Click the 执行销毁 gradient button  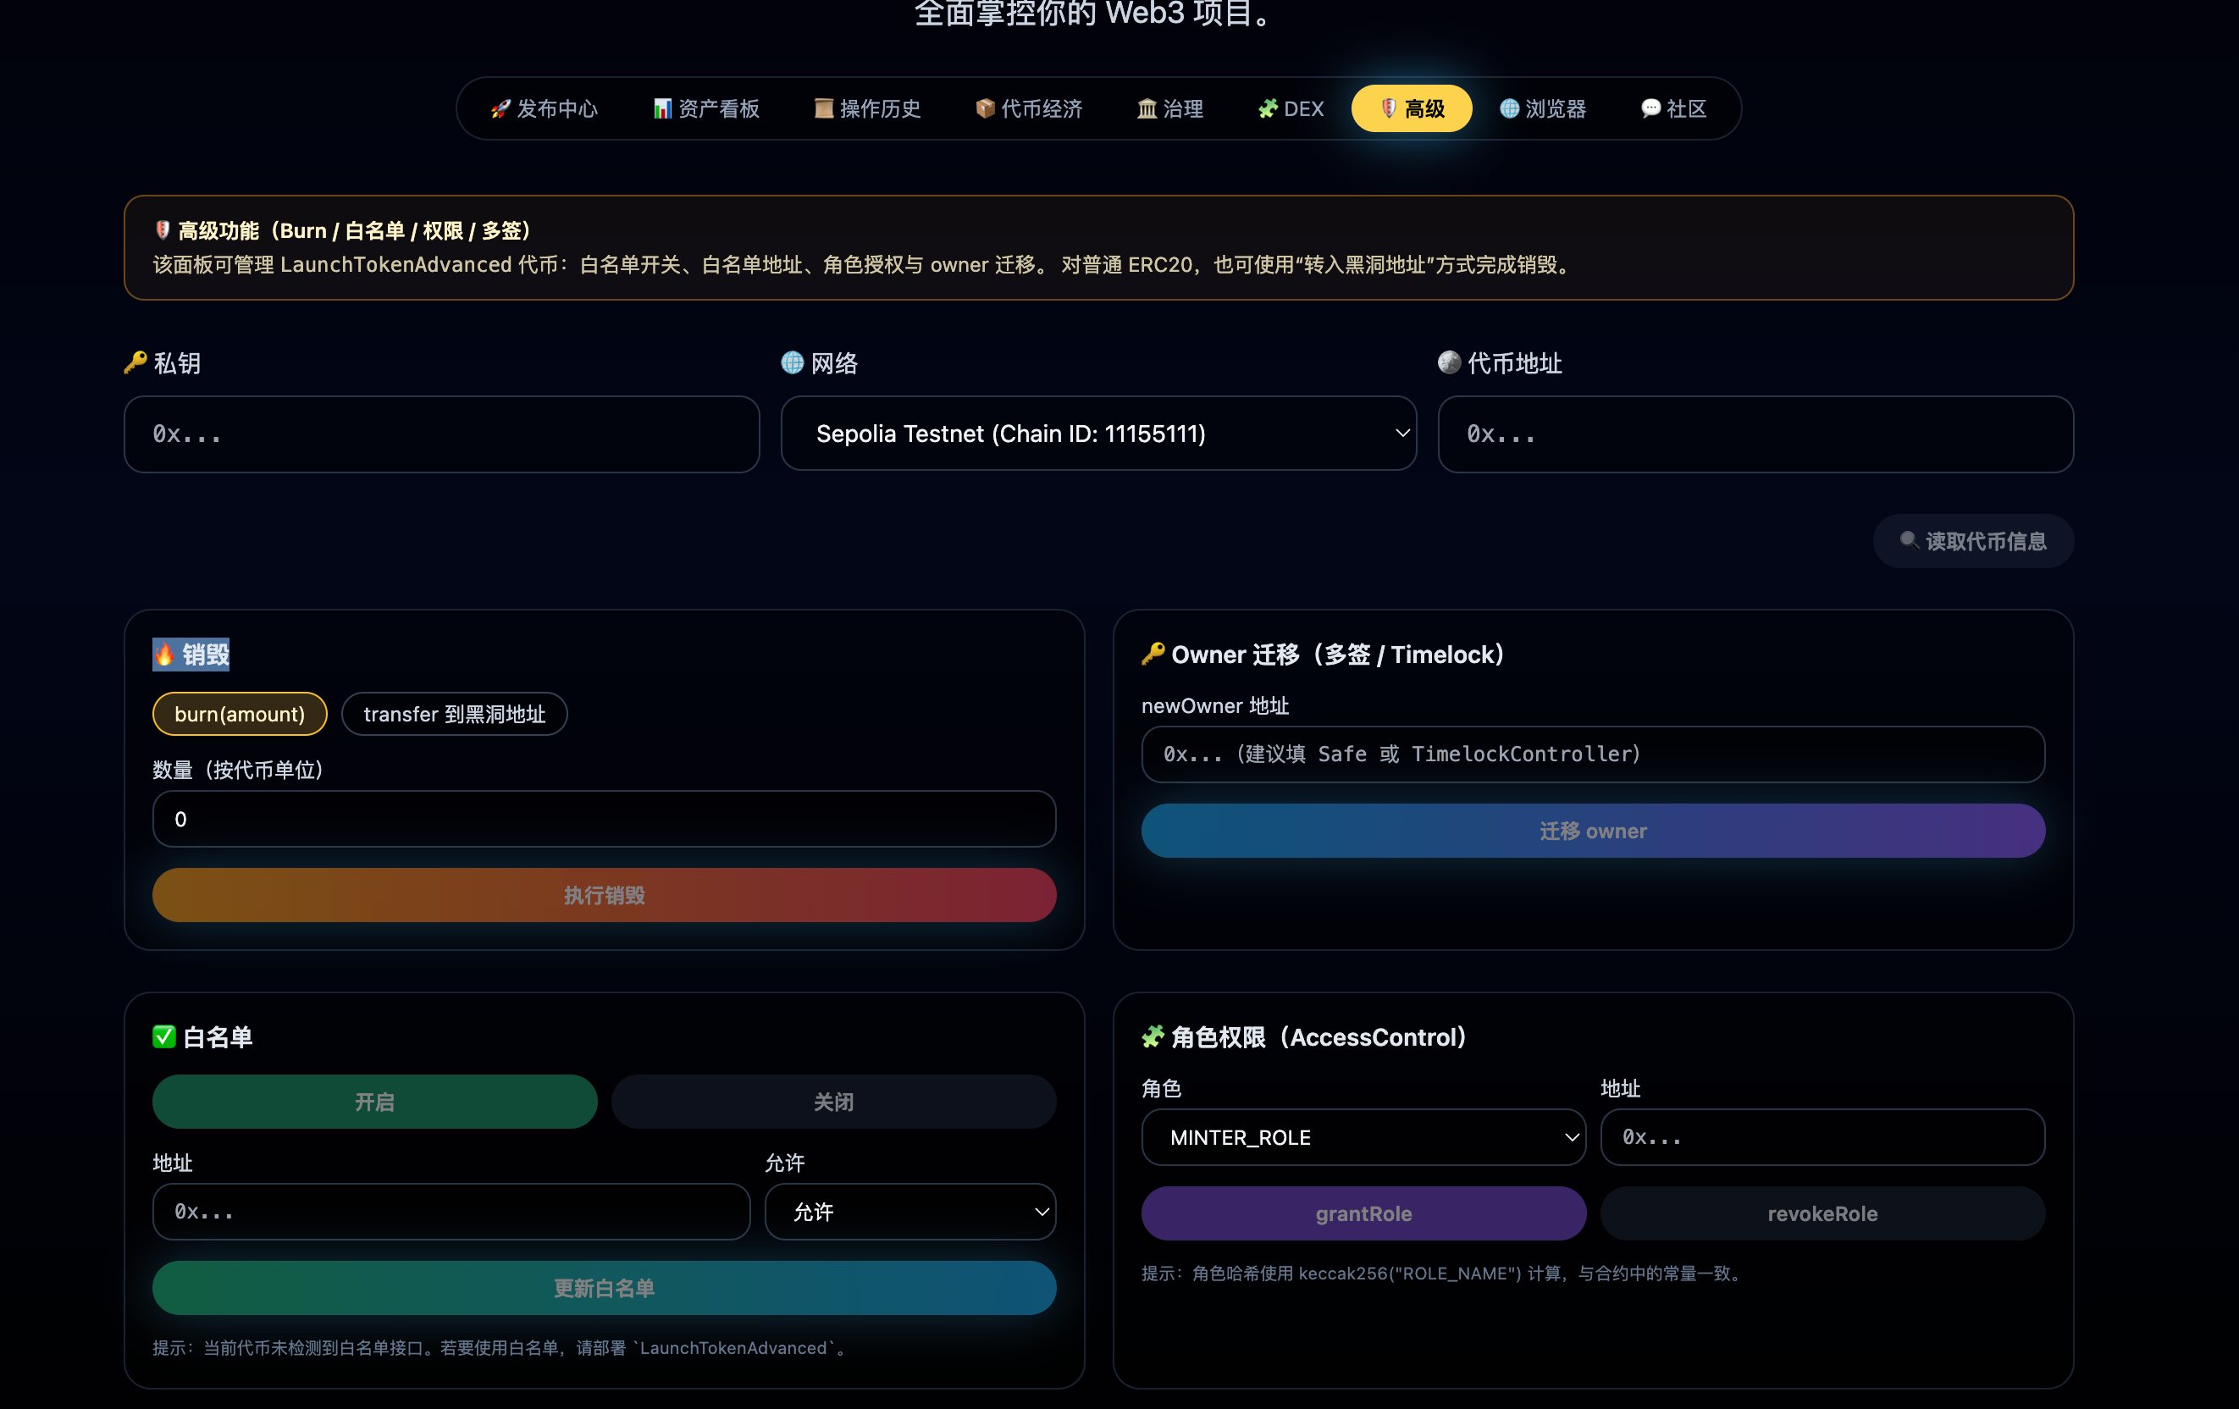pyautogui.click(x=604, y=896)
